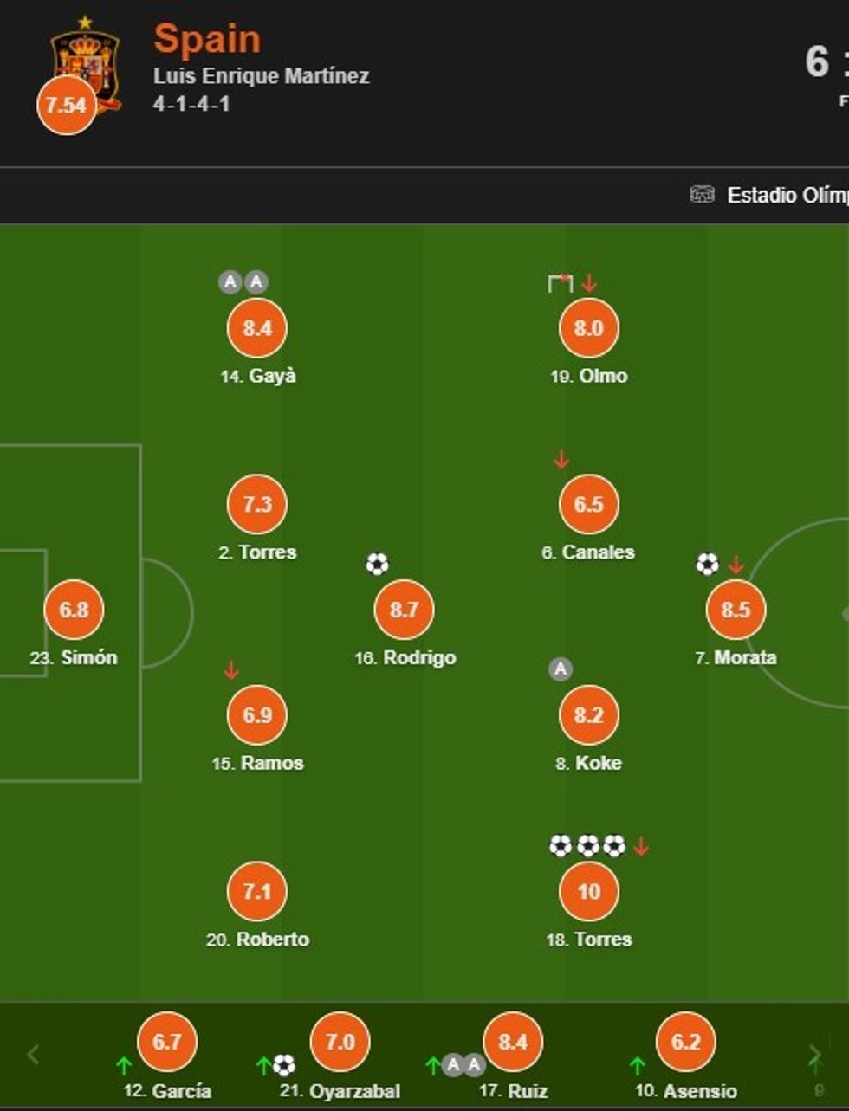Open player Simón's 6.8 rating bubble
The height and width of the screenshot is (1111, 849).
[x=74, y=609]
